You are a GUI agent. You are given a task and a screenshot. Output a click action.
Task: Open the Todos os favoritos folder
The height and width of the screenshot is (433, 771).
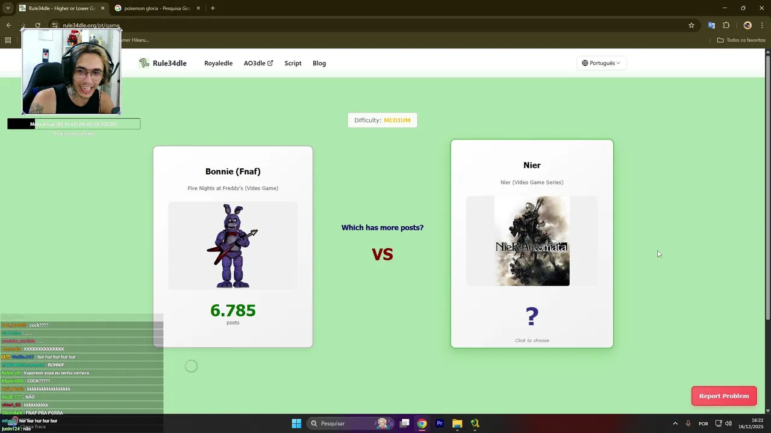[x=741, y=40]
